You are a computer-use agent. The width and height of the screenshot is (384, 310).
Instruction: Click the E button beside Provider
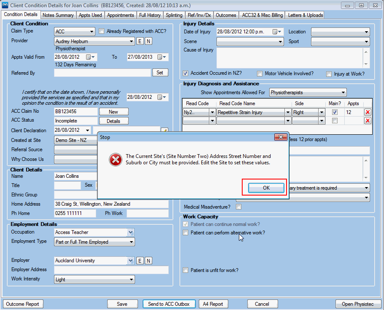pyautogui.click(x=140, y=41)
